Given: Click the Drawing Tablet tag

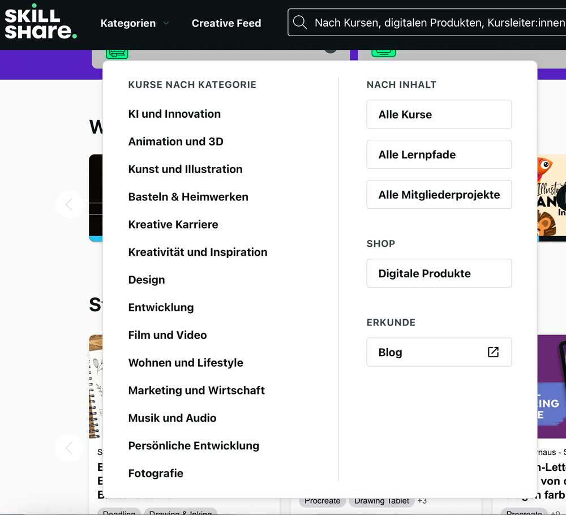Looking at the screenshot, I should [381, 501].
